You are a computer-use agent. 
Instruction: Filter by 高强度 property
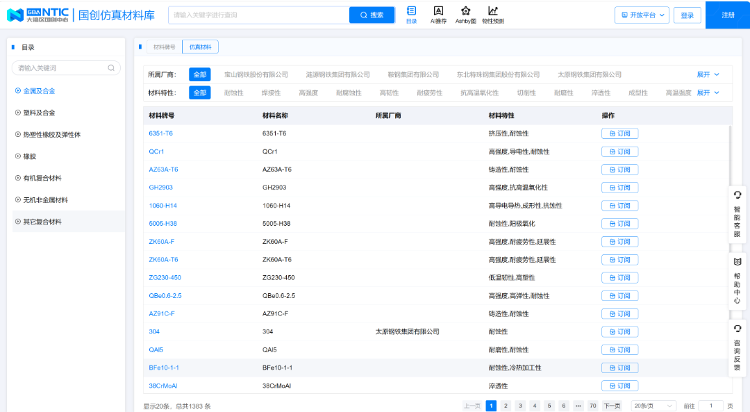pyautogui.click(x=308, y=93)
